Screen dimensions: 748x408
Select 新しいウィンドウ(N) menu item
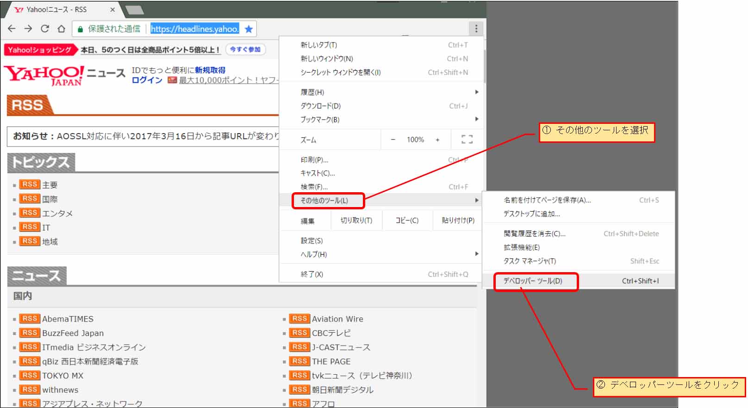382,59
